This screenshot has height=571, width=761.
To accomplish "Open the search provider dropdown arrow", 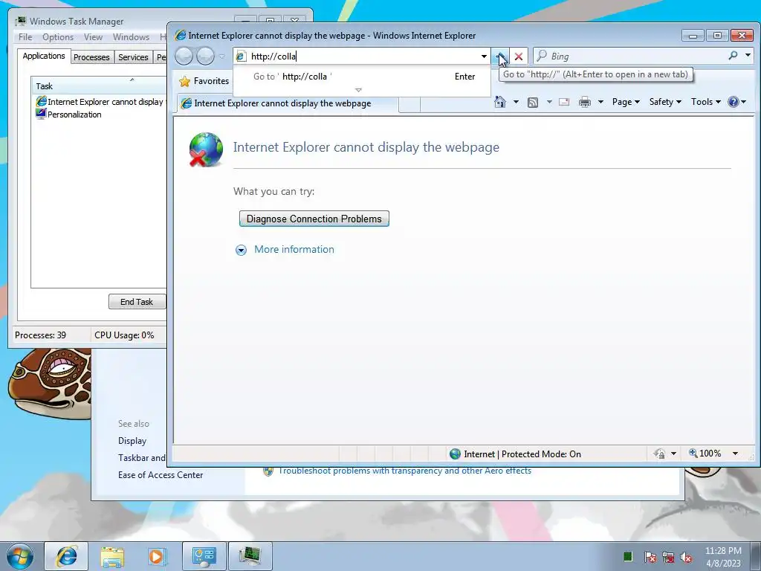I will [748, 55].
